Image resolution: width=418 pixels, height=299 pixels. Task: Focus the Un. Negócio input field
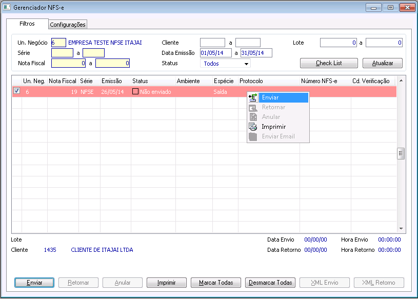click(58, 43)
